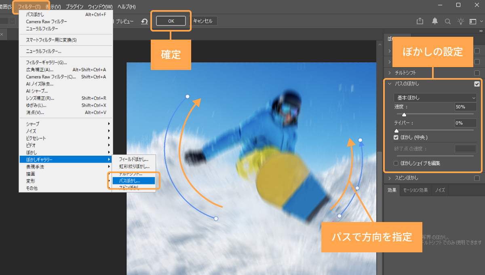The width and height of the screenshot is (485, 275).
Task: Enable the チルトシフト blur checkbox
Action: click(x=477, y=72)
